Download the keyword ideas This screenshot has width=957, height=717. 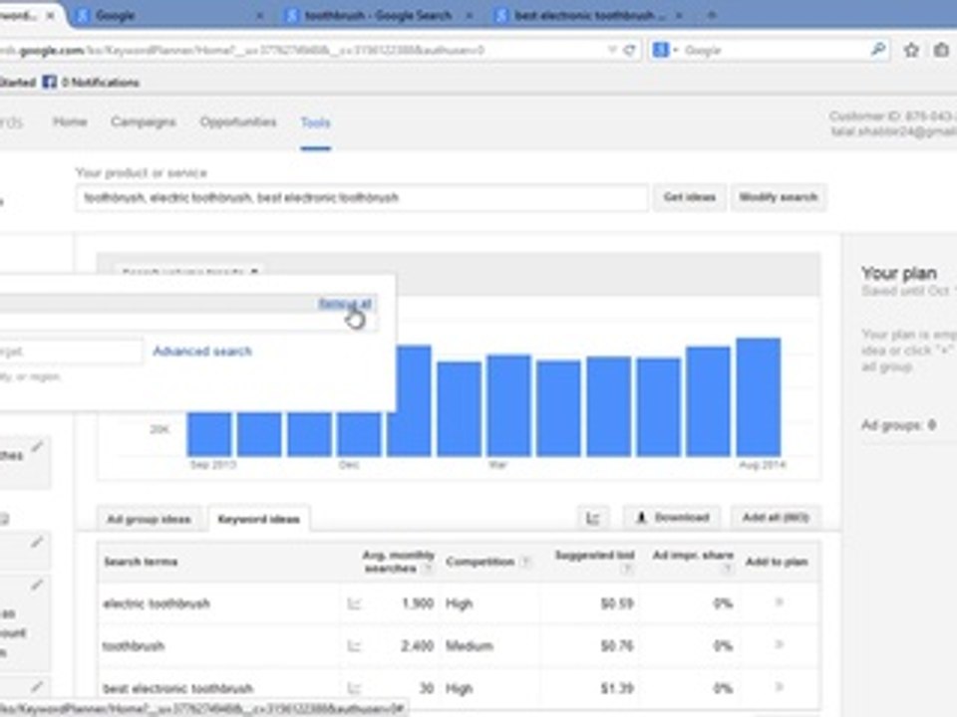click(x=672, y=518)
